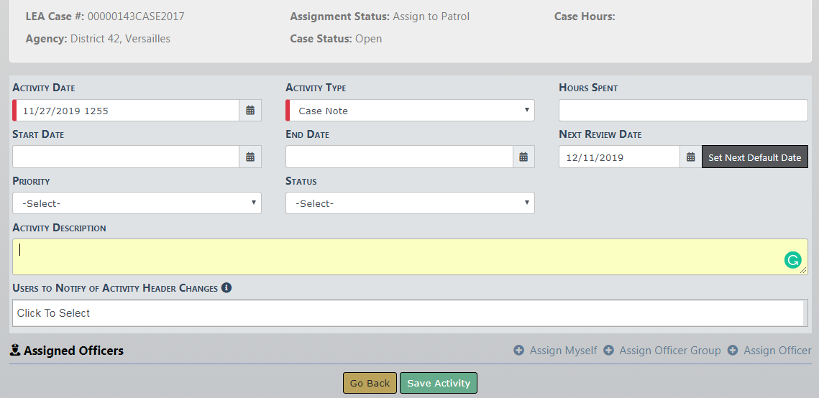819x398 pixels.
Task: Save the activity
Action: coord(438,384)
